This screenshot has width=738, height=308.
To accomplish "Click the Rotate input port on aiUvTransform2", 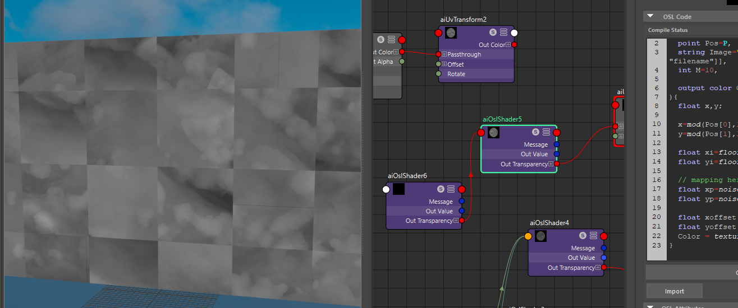I will 439,74.
